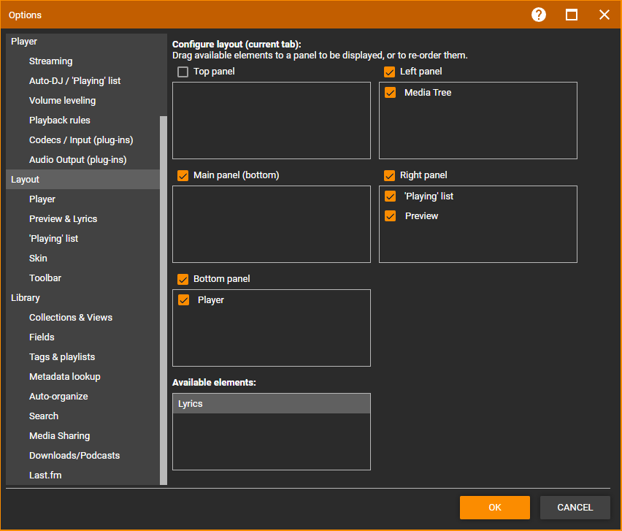Viewport: 622px width, 531px height.
Task: Open Codecs / Input (plug-ins) page
Action: (x=83, y=140)
